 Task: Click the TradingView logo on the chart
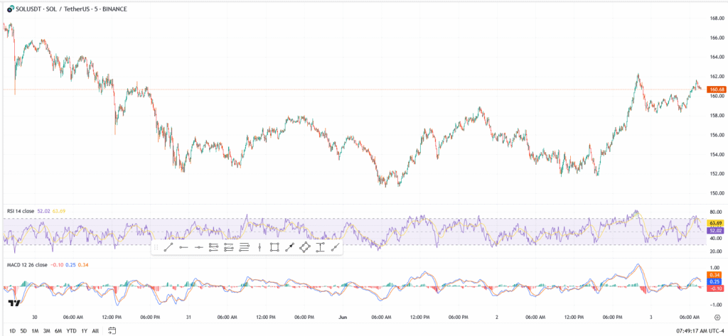14,303
